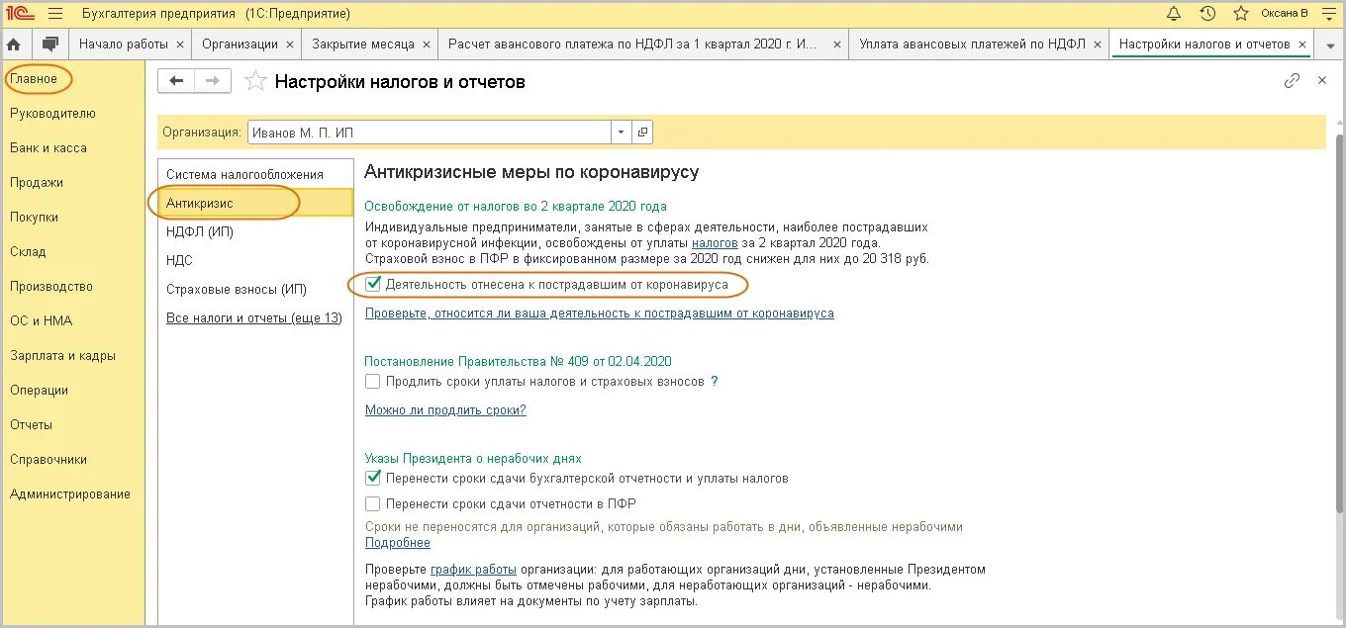This screenshot has height=628, width=1346.
Task: Open the Справочники section
Action: tap(48, 459)
